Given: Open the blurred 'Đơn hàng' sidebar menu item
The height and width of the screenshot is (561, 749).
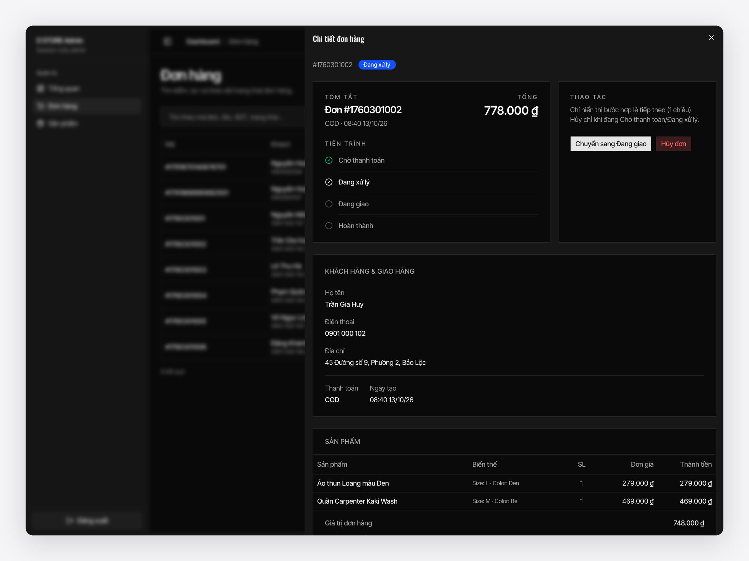Looking at the screenshot, I should click(88, 106).
